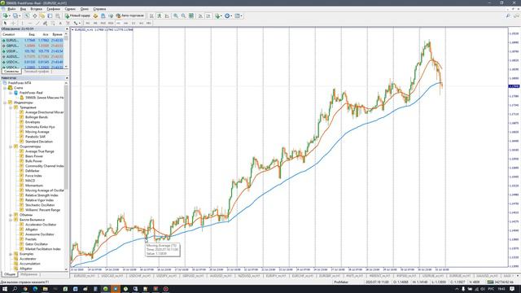Select the cursor arrow tool

(5, 23)
